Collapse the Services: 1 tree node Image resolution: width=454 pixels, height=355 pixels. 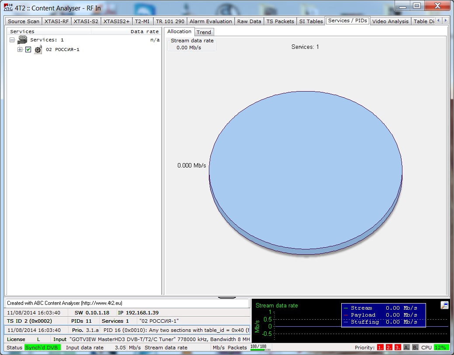coord(12,40)
